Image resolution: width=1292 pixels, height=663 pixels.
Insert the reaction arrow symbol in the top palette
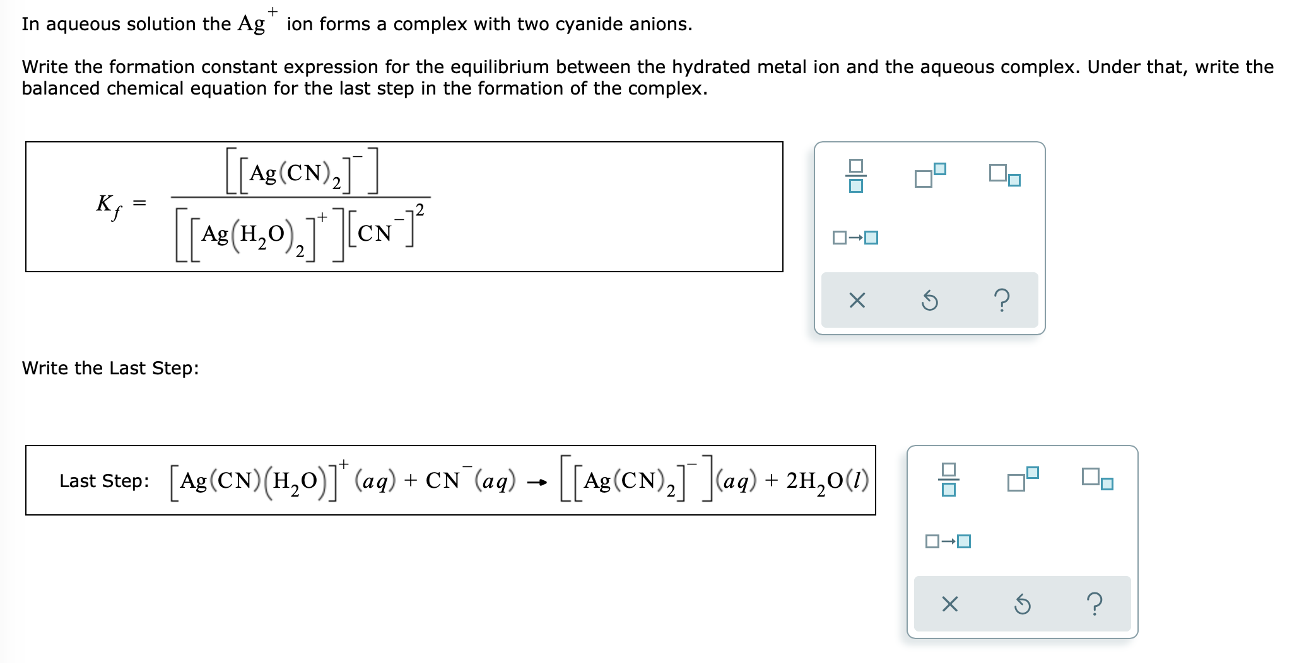855,237
